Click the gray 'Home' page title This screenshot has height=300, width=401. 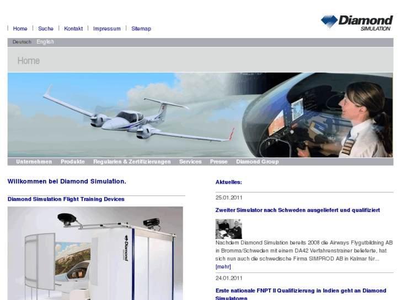pyautogui.click(x=29, y=61)
